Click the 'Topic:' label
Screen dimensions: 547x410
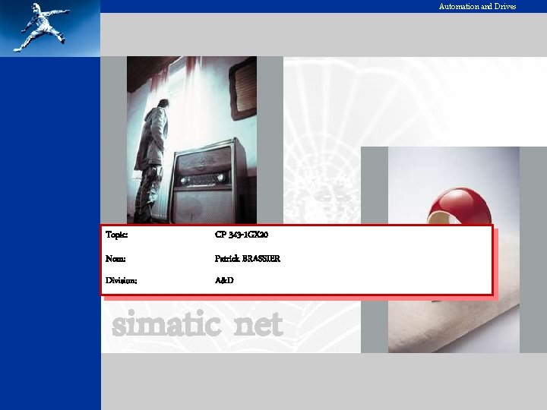(116, 235)
